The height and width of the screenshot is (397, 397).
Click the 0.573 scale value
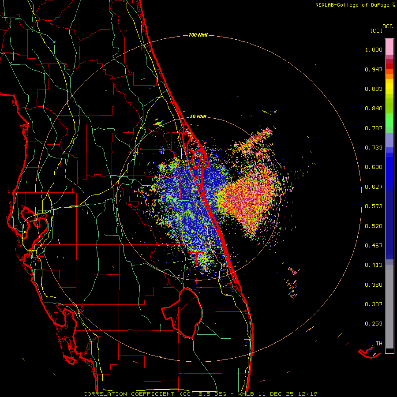pos(374,206)
